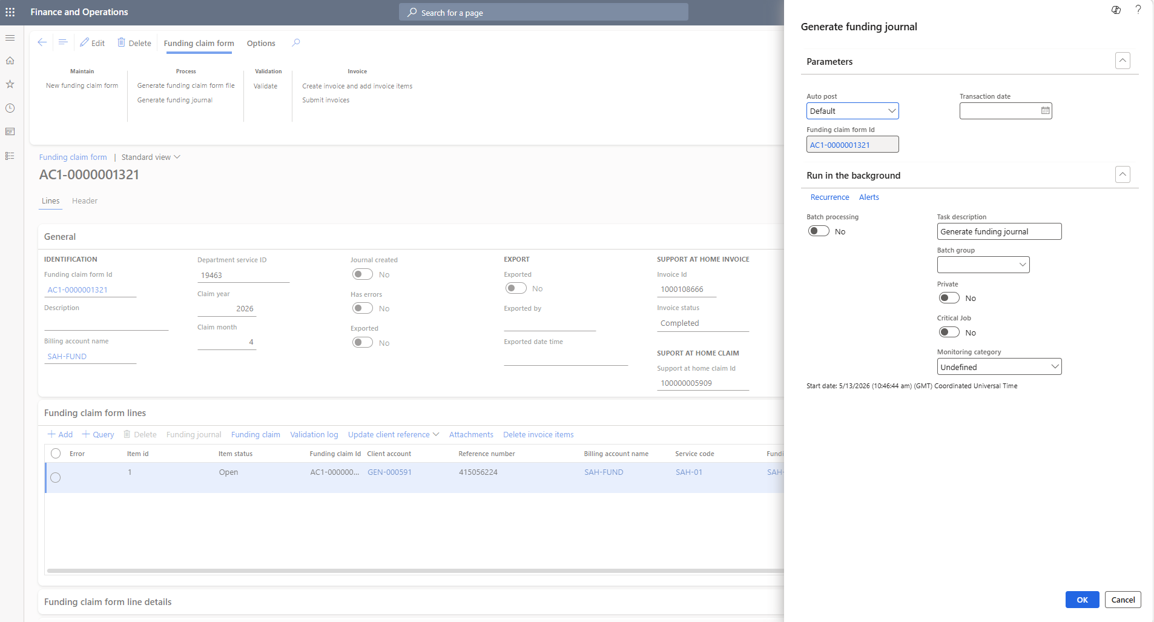Screen dimensions: 1154x622
Task: Go to Home via sidebar icon
Action: (10, 61)
